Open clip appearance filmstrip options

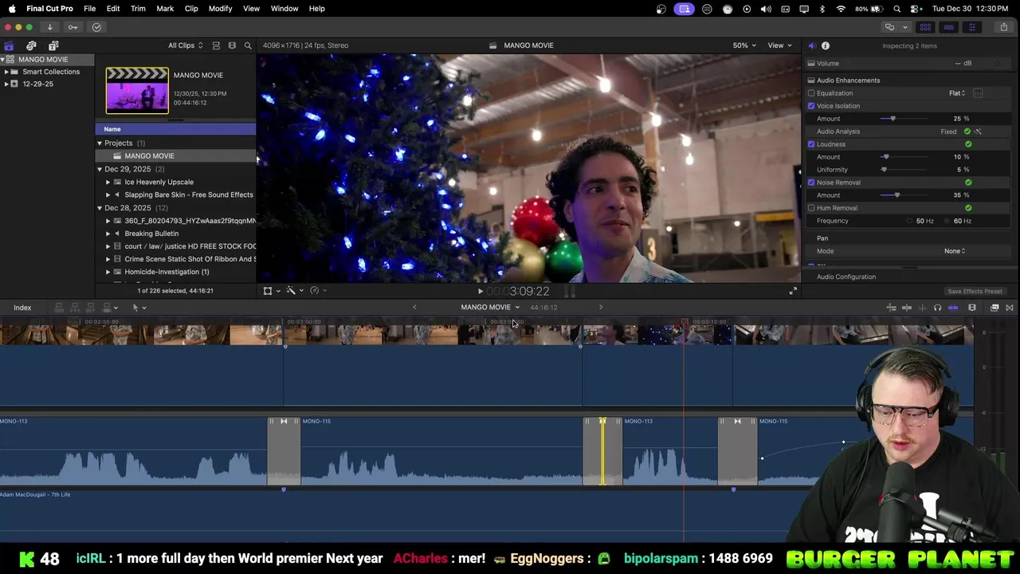point(232,45)
